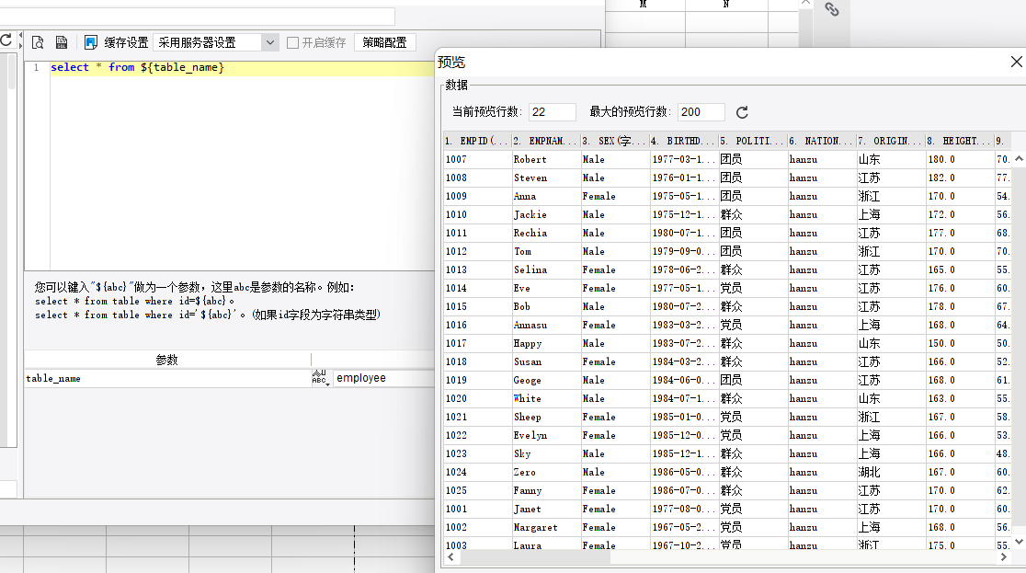Select the cell 1024 in preview
The image size is (1026, 573).
[477, 472]
